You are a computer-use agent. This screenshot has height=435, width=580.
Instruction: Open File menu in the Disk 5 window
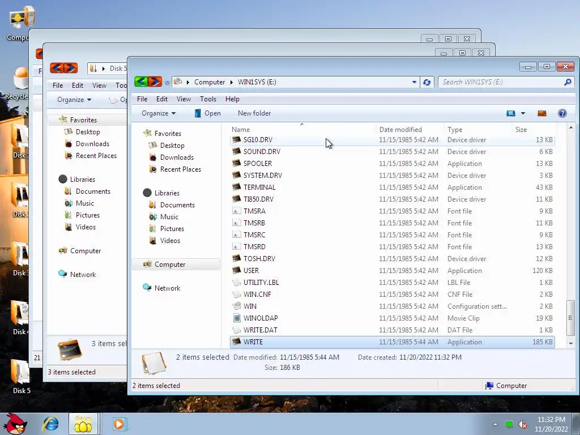click(58, 86)
